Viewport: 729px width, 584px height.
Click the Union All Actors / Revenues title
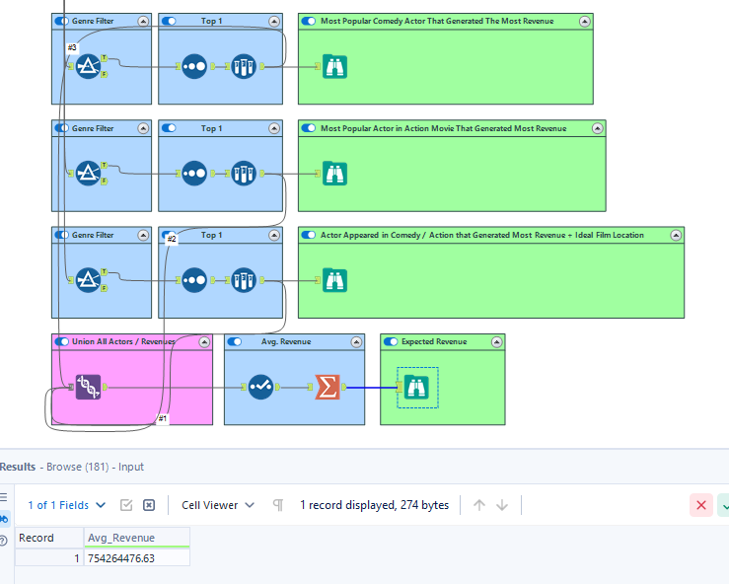123,341
